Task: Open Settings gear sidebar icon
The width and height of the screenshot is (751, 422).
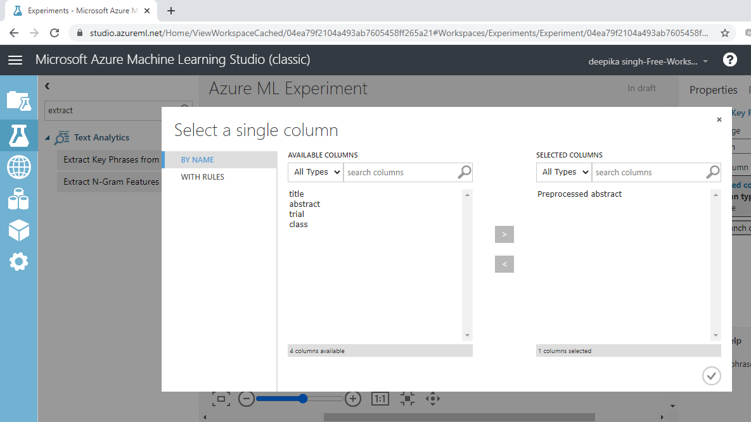Action: click(18, 261)
